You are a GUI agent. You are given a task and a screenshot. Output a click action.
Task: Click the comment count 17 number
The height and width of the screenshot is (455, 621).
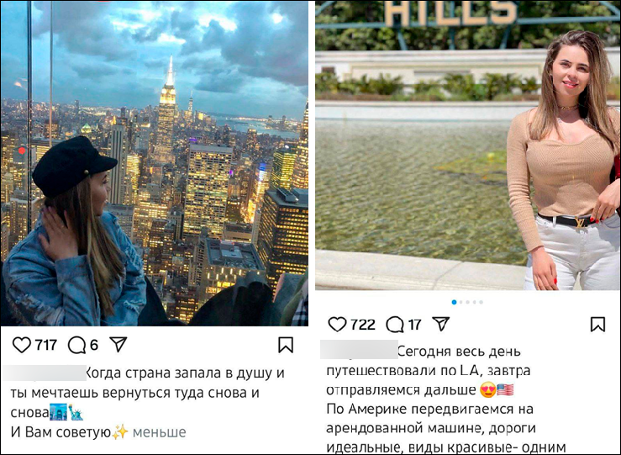click(414, 325)
